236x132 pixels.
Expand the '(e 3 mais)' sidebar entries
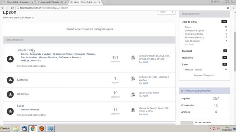pyautogui.click(x=189, y=44)
